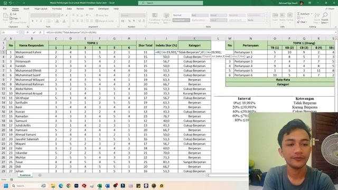
Task: Open the File menu
Action: coord(5,9)
